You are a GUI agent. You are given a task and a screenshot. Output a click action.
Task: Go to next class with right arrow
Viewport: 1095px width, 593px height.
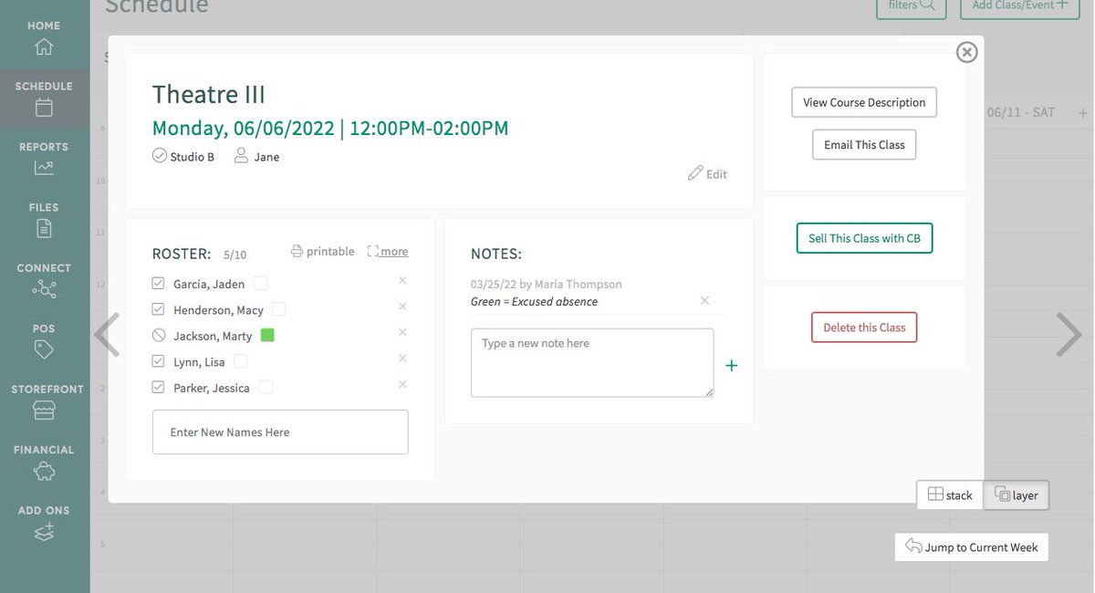pos(1069,334)
